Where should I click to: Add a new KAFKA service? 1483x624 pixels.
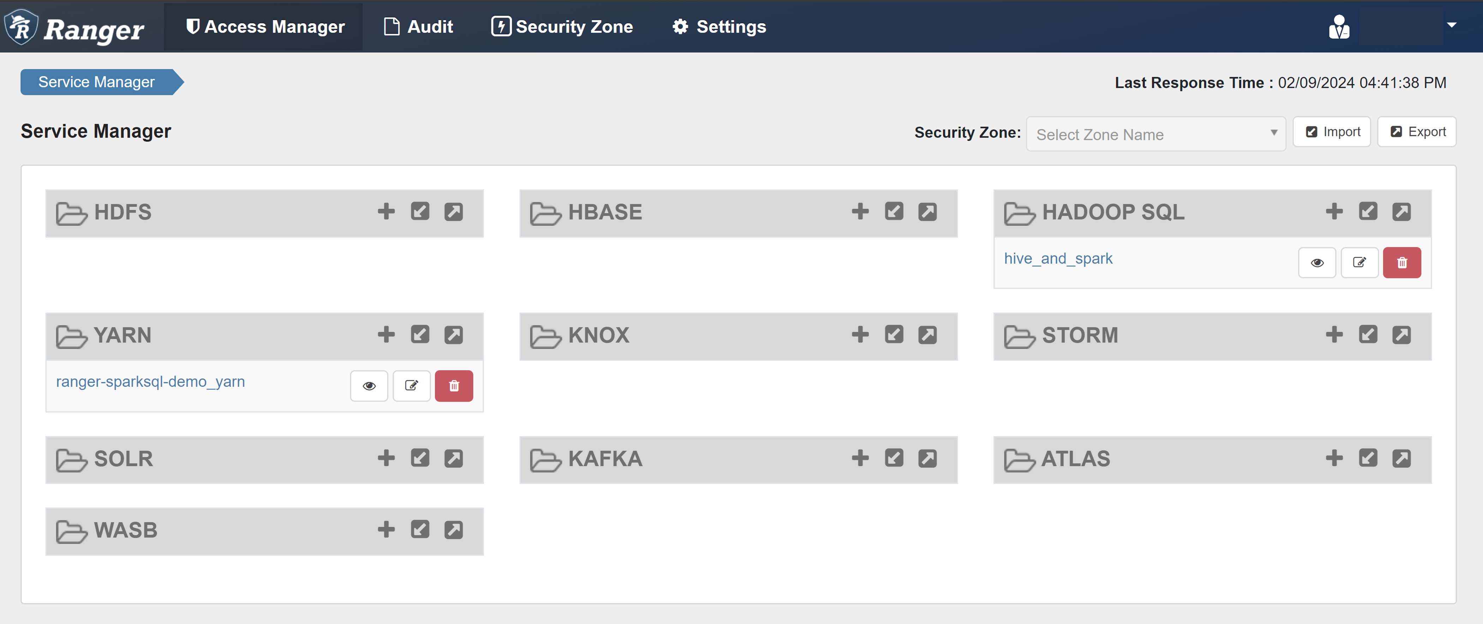860,458
